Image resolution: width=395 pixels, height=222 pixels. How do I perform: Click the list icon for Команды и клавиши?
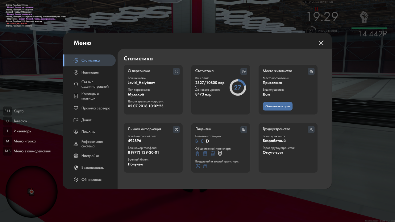(76, 96)
